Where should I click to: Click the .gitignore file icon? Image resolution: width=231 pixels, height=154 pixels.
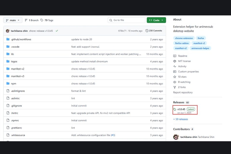point(8,105)
